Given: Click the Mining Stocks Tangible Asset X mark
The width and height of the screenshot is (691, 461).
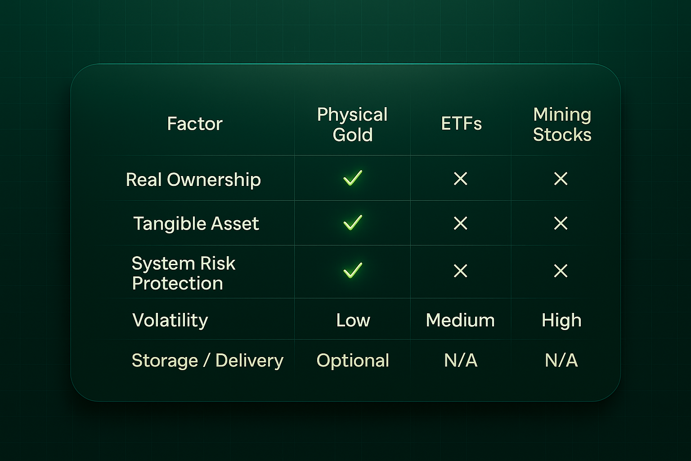Looking at the screenshot, I should click(561, 223).
